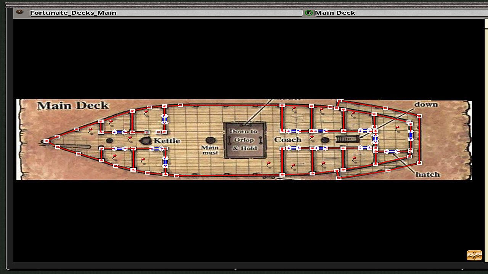Viewport: 488px width, 274px height.
Task: Click the link icon beside Fortunate_Decks_Main
Action: (20, 12)
